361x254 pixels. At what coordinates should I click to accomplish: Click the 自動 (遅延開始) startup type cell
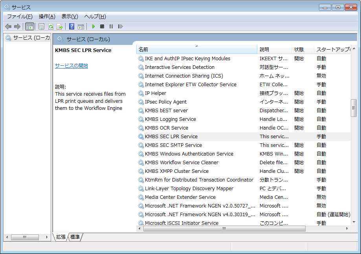click(x=333, y=215)
